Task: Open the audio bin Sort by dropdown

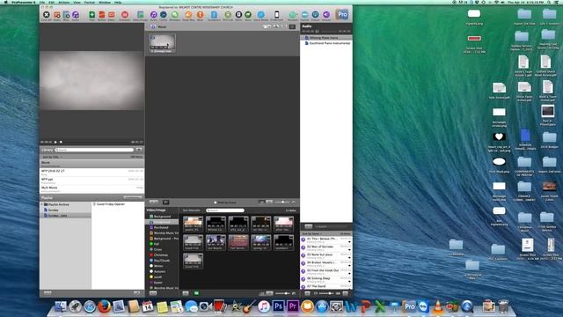Action: (x=312, y=233)
